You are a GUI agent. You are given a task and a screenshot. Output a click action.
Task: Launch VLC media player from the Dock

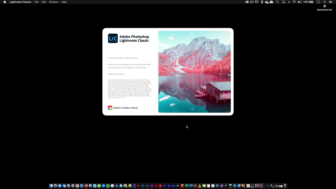[x=200, y=186]
